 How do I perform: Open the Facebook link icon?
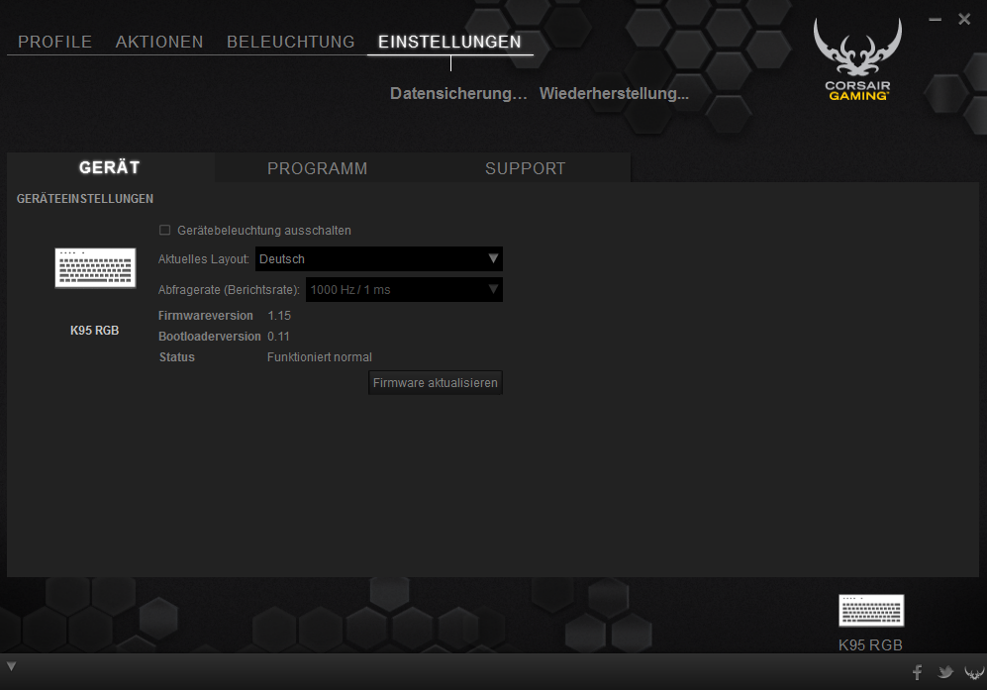click(x=917, y=672)
